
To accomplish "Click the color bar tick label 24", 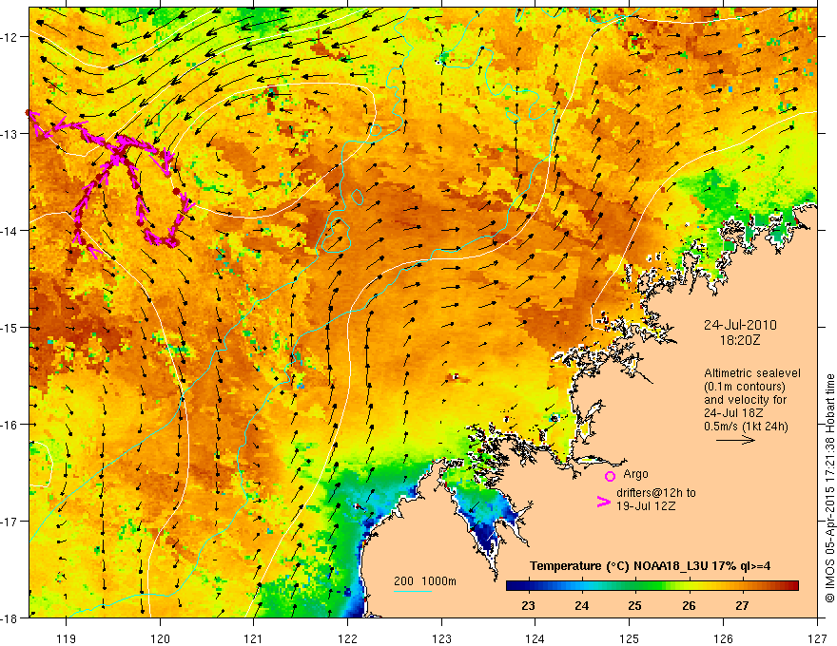I will point(582,605).
